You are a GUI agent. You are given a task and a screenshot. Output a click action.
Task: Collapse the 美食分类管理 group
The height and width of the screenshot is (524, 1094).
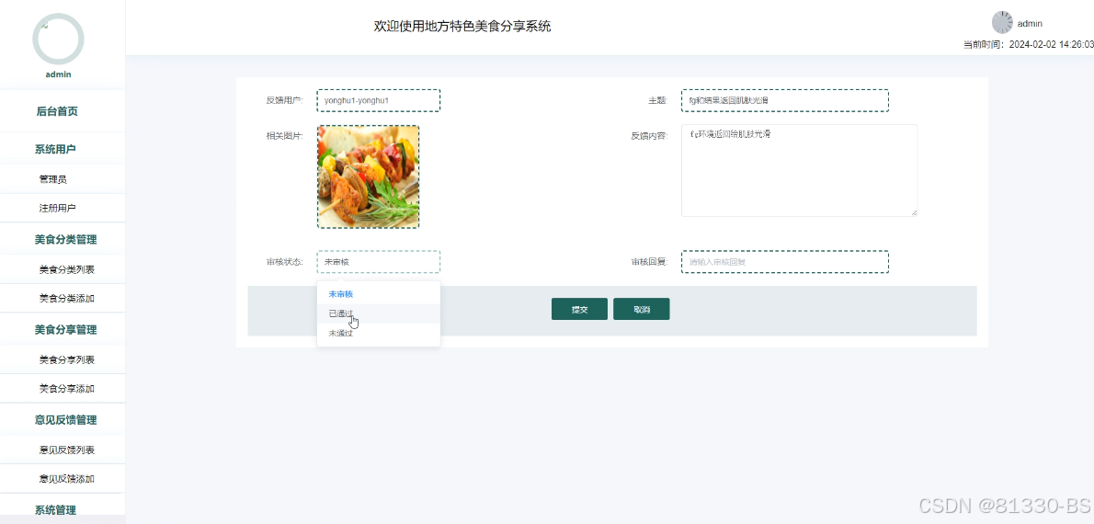click(x=65, y=239)
